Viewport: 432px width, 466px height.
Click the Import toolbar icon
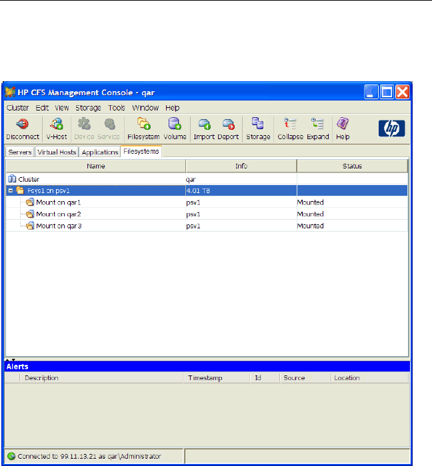pos(205,124)
